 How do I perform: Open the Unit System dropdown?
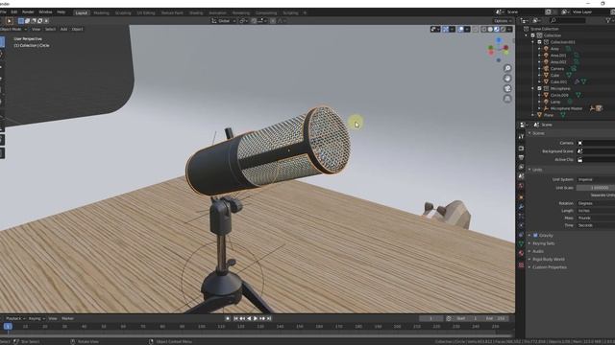[x=596, y=179]
